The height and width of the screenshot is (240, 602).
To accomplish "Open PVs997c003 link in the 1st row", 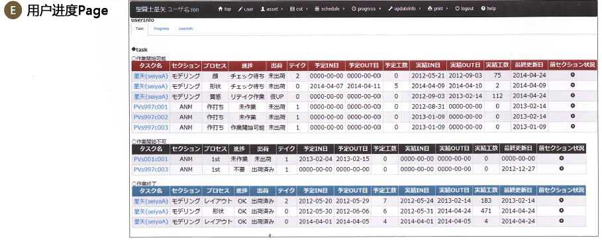I will point(151,169).
